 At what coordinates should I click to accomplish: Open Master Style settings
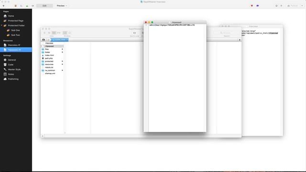click(14, 69)
